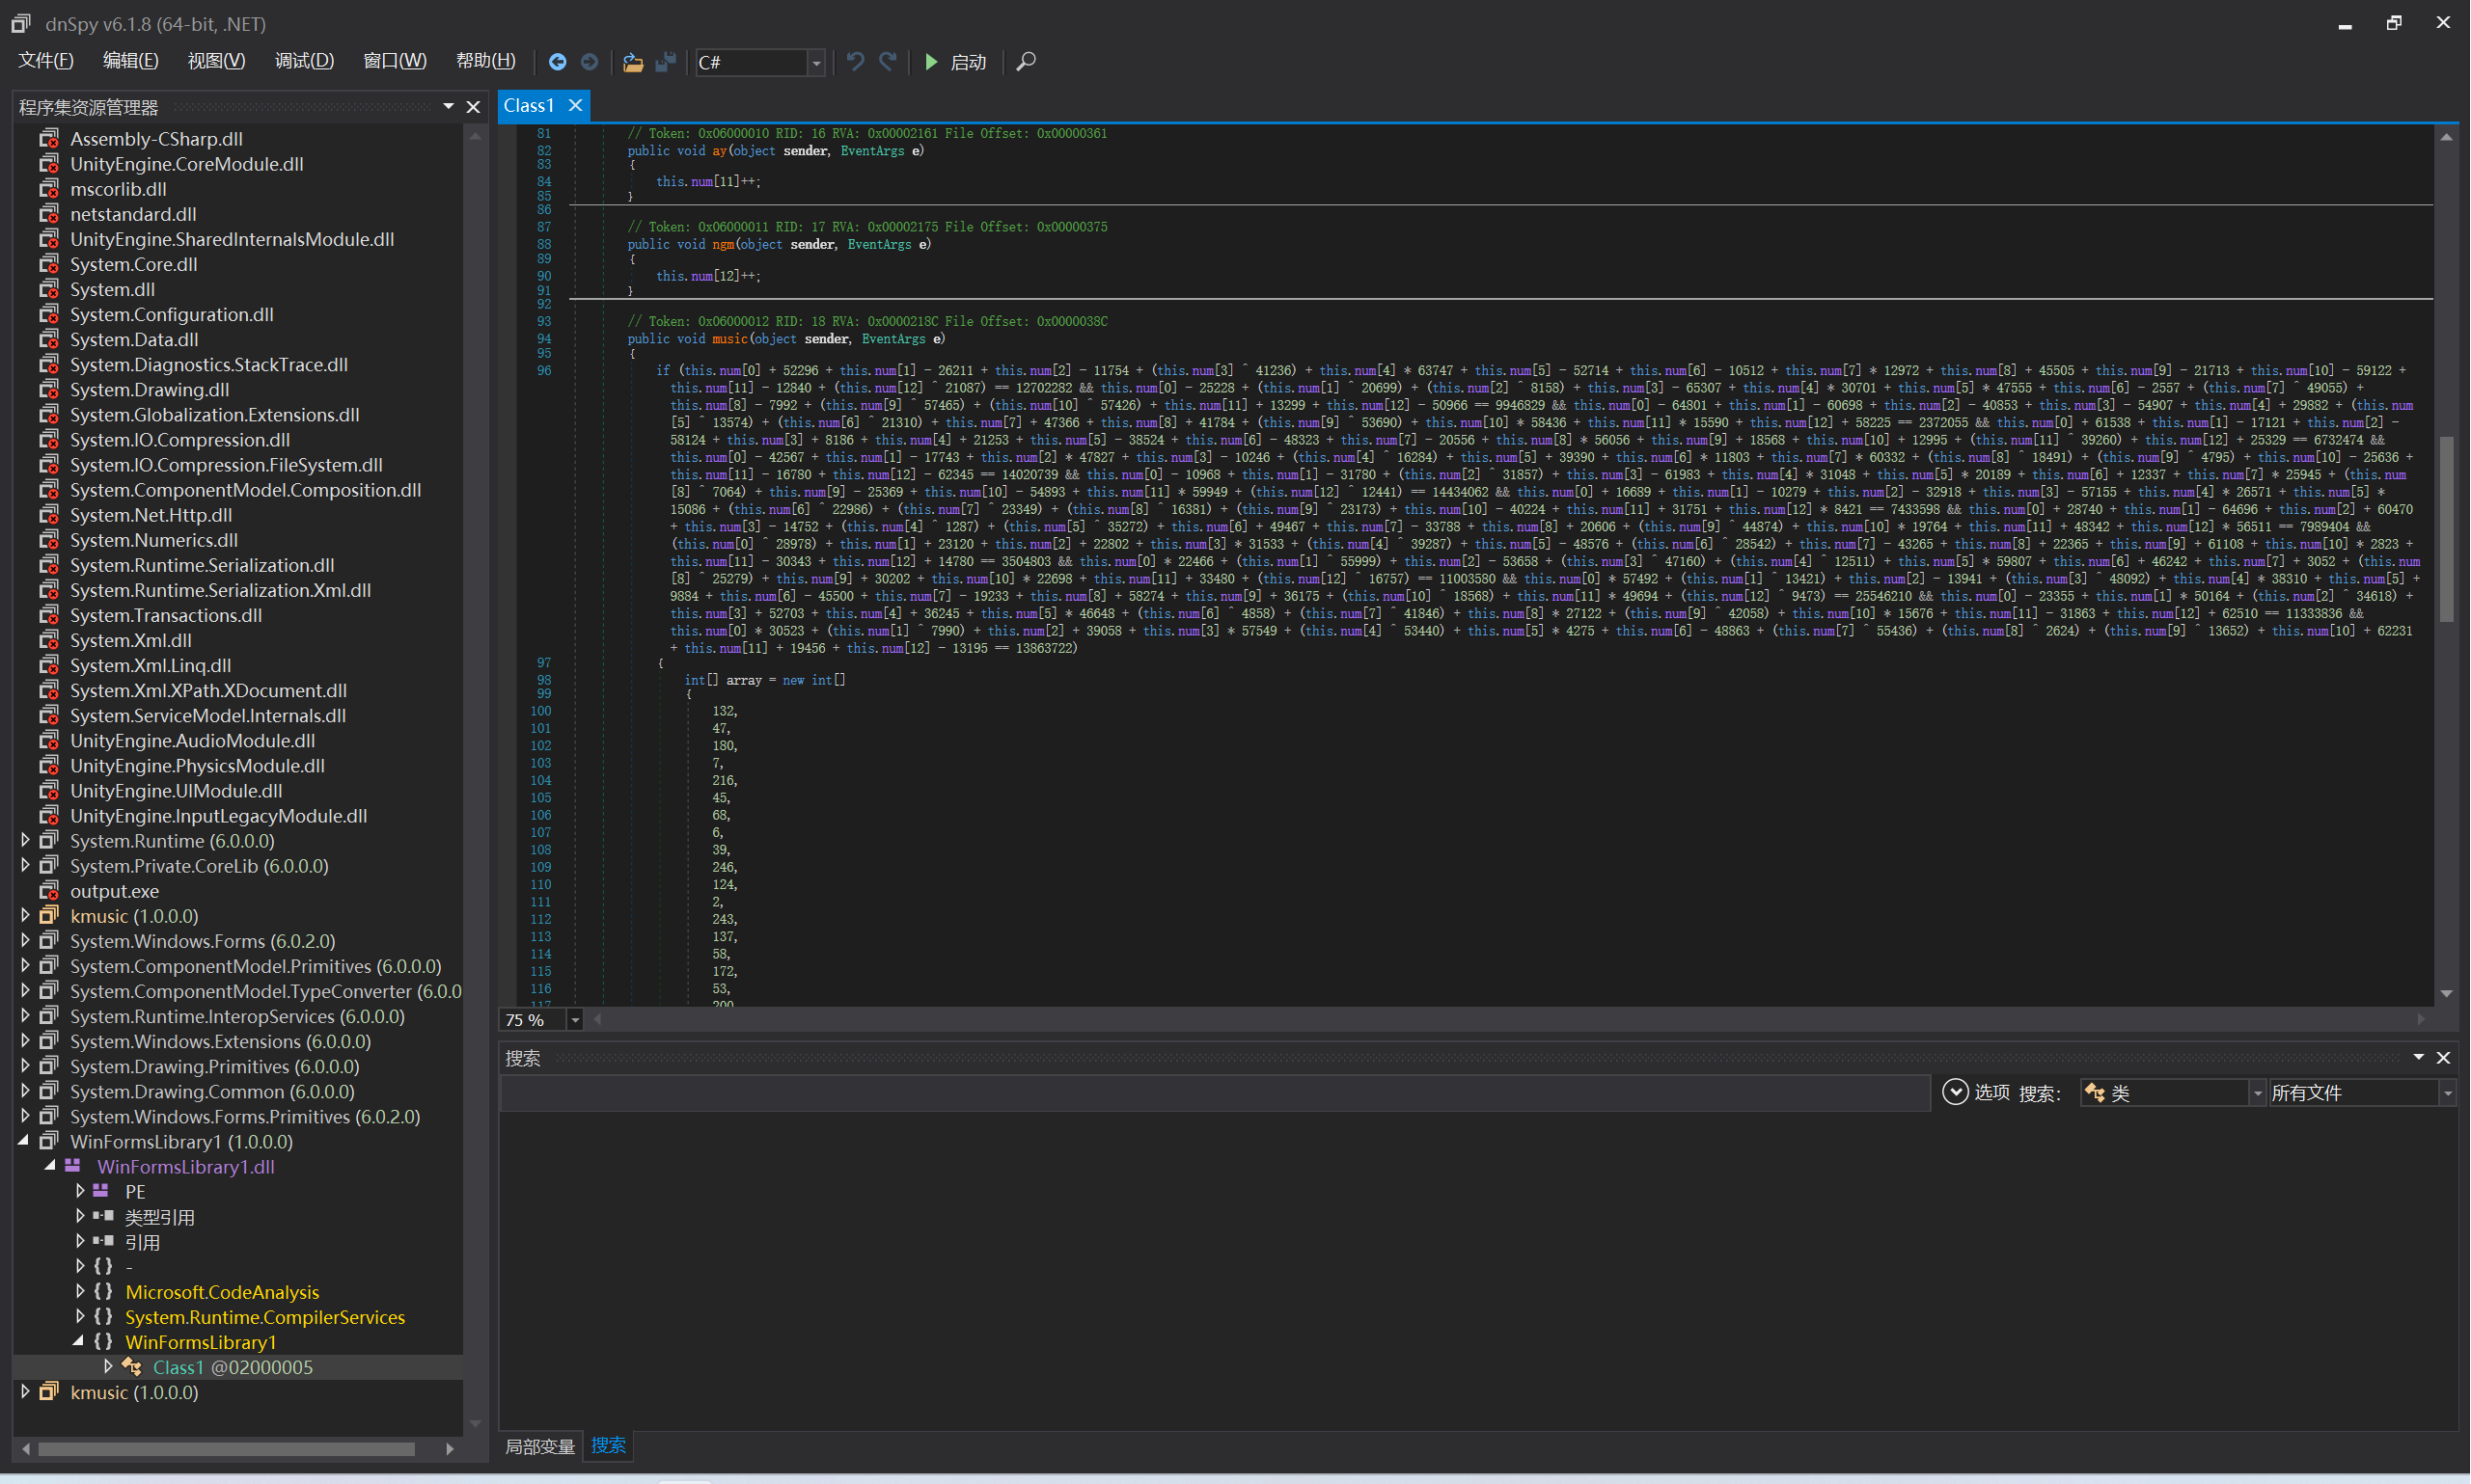The width and height of the screenshot is (2471, 1484).
Task: Select UnityEngine.CoreModule.dll in the tree
Action: (x=187, y=164)
